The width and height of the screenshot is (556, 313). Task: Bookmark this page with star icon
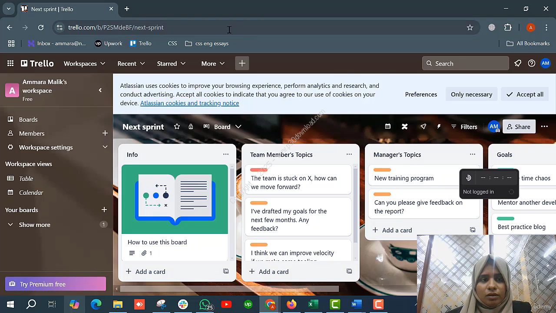tap(470, 27)
